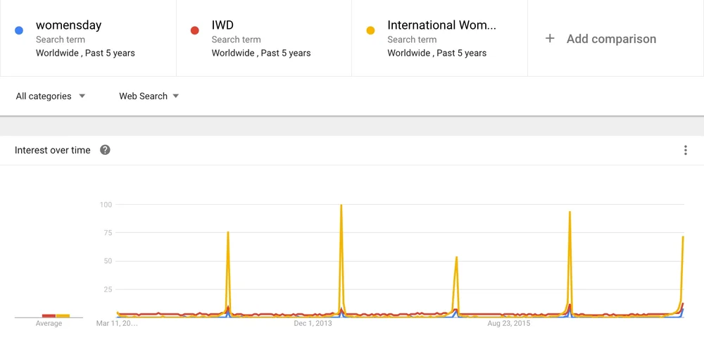The image size is (704, 359).
Task: Click the plus icon for Add comparison
Action: (x=550, y=39)
